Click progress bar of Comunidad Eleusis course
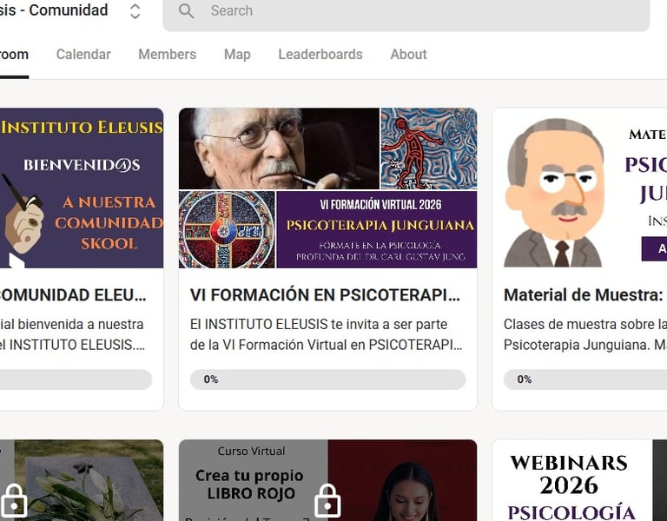 click(x=76, y=379)
